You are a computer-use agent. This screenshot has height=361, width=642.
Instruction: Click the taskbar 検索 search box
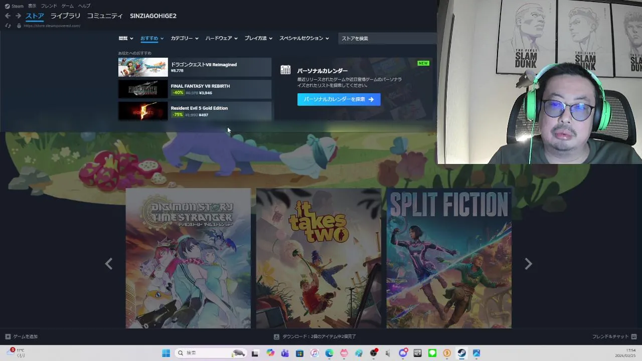(211, 353)
